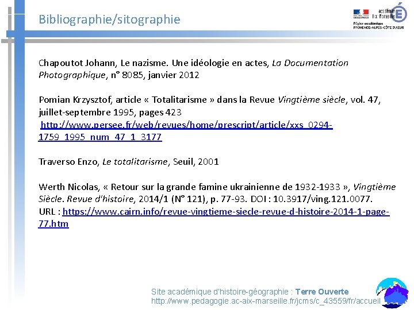Click the 'Werth Nicolas' reference line
The width and height of the screenshot is (414, 310).
[217, 187]
